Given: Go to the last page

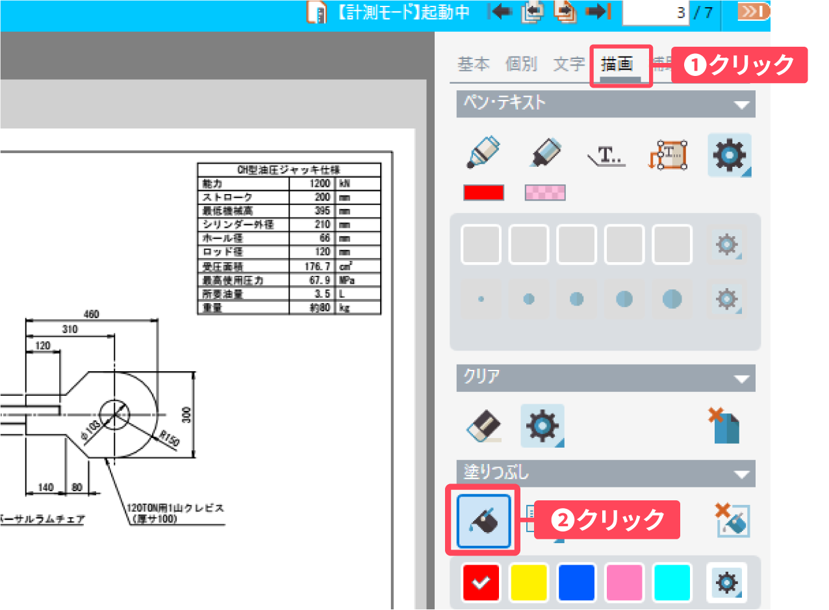Looking at the screenshot, I should coord(598,12).
